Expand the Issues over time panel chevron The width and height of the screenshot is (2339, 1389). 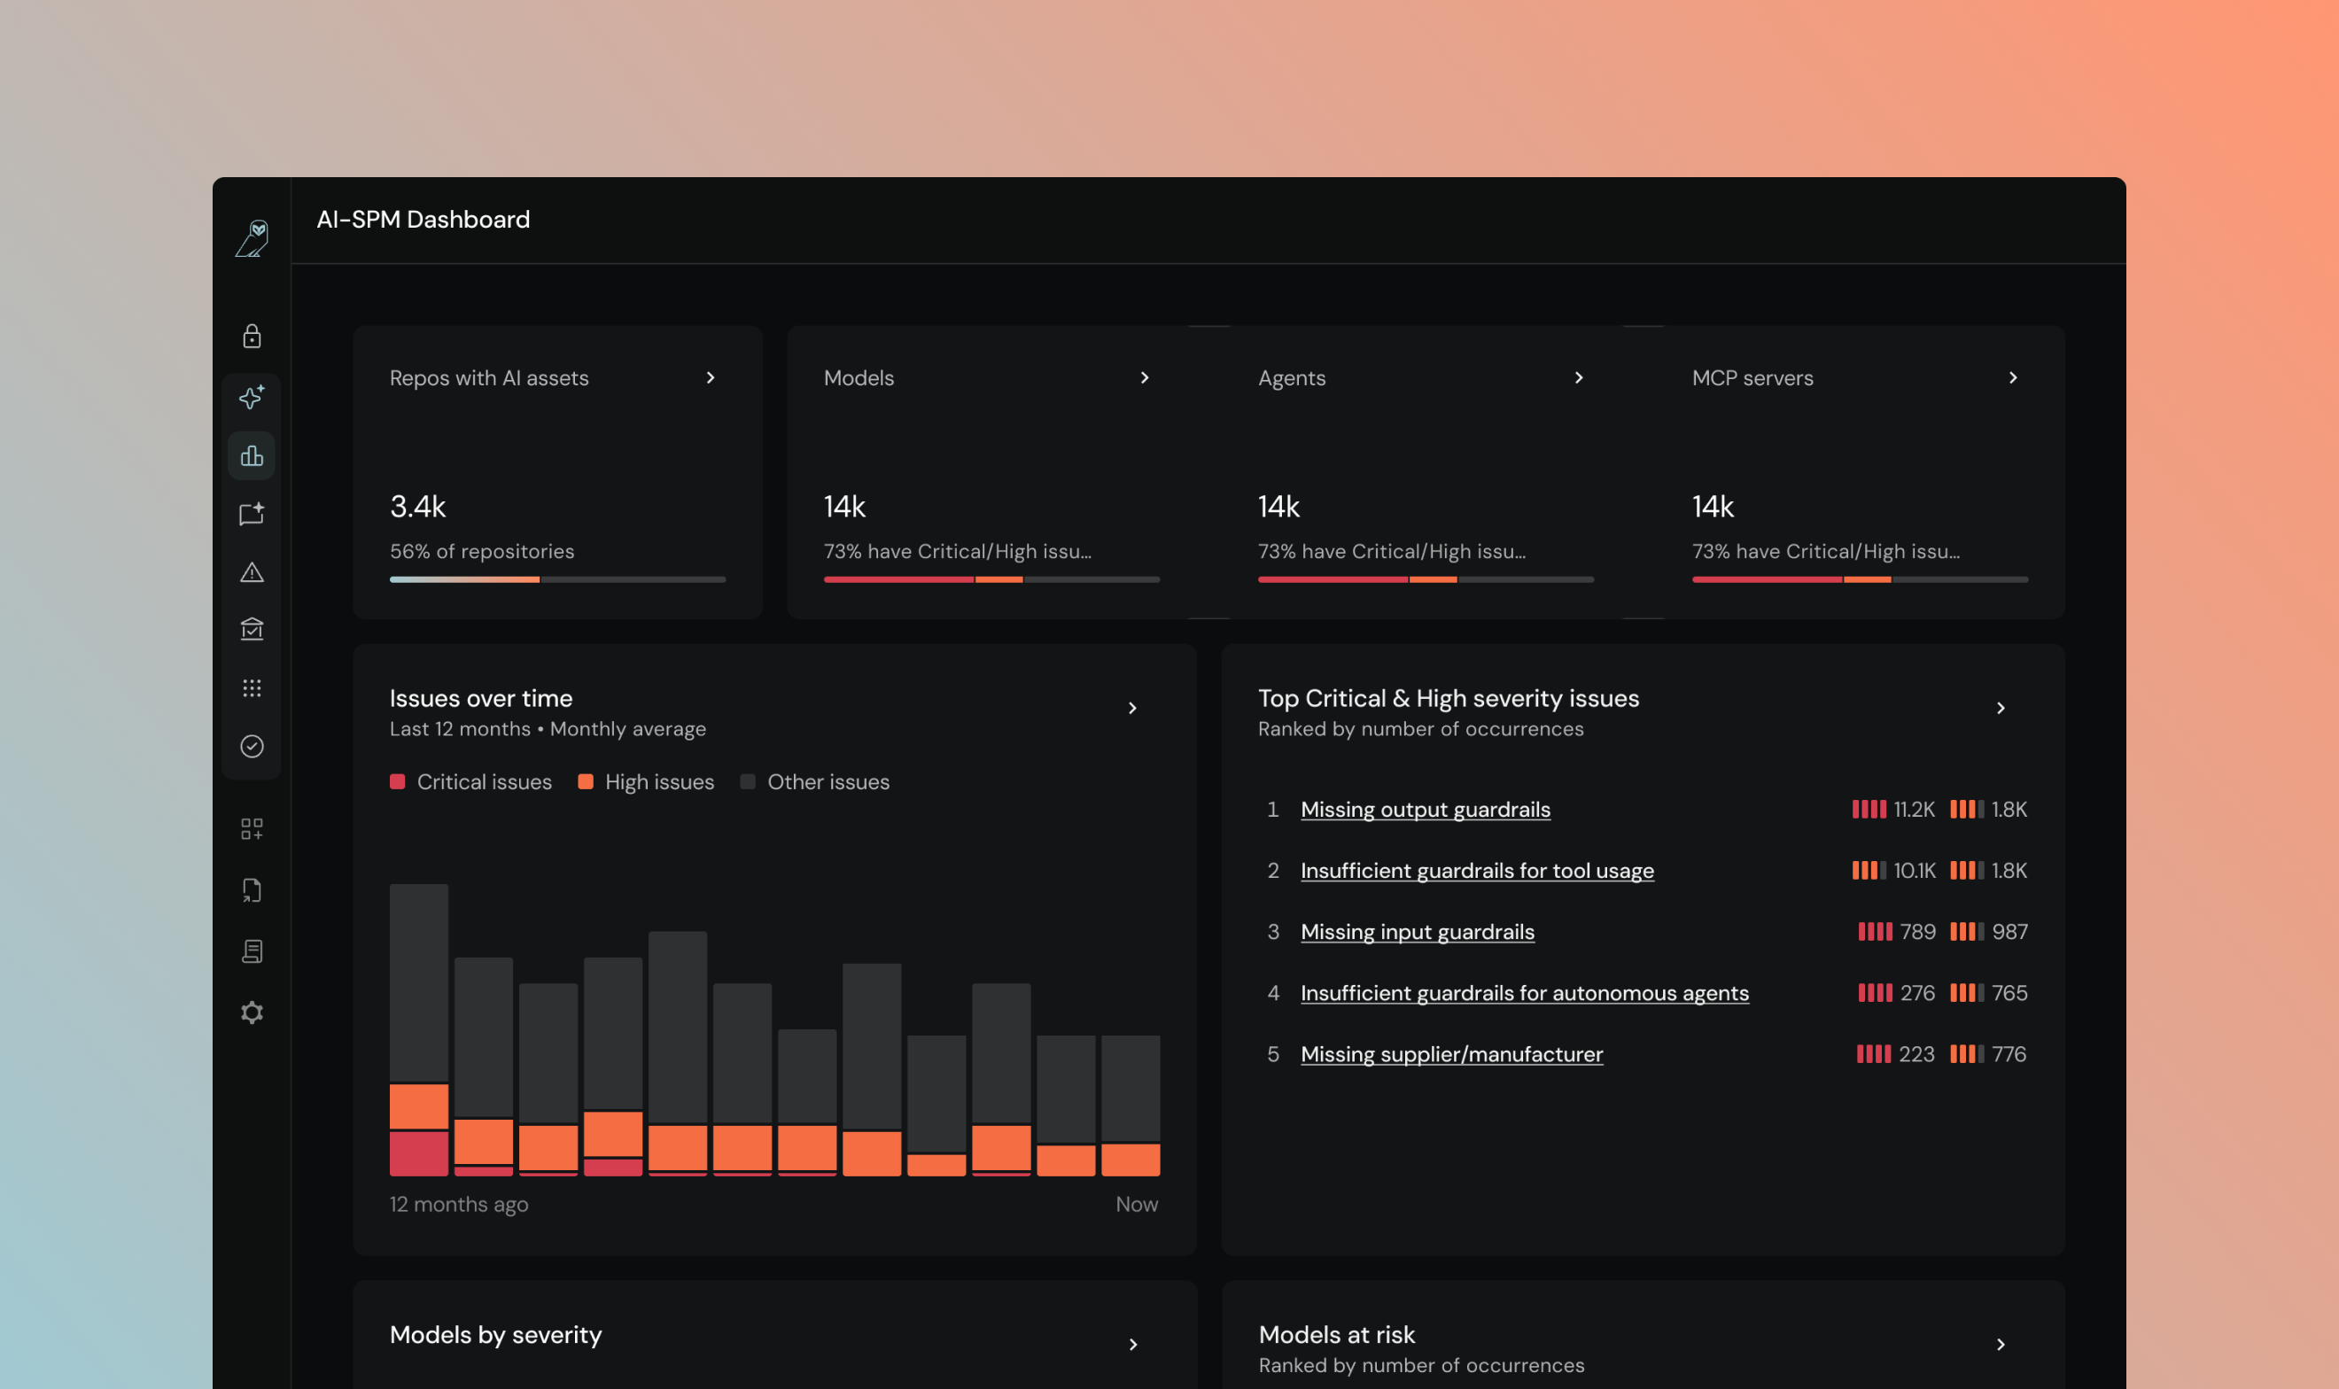pyautogui.click(x=1132, y=708)
